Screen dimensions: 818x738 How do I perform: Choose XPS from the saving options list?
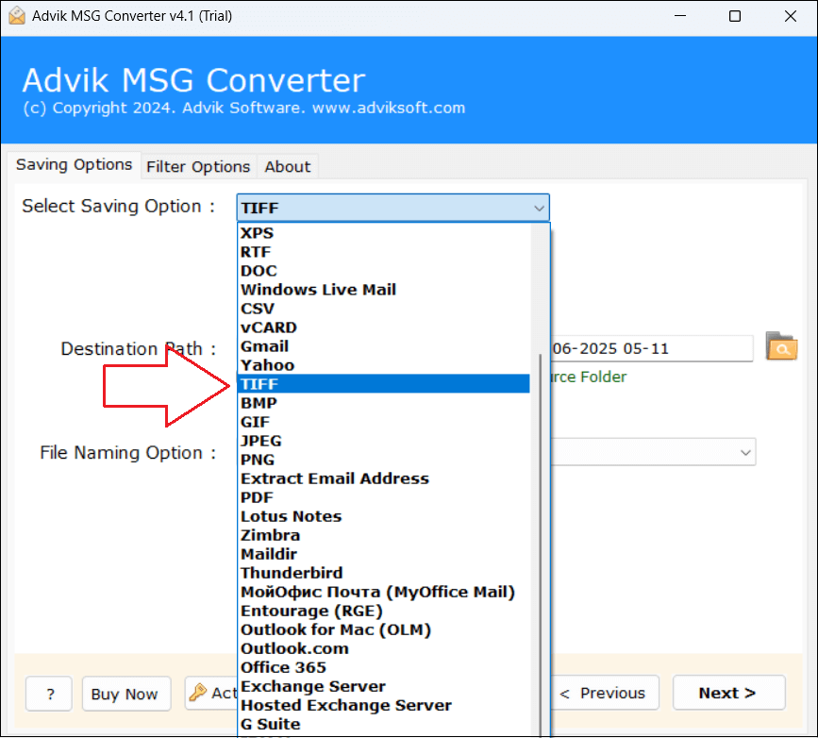(x=383, y=233)
